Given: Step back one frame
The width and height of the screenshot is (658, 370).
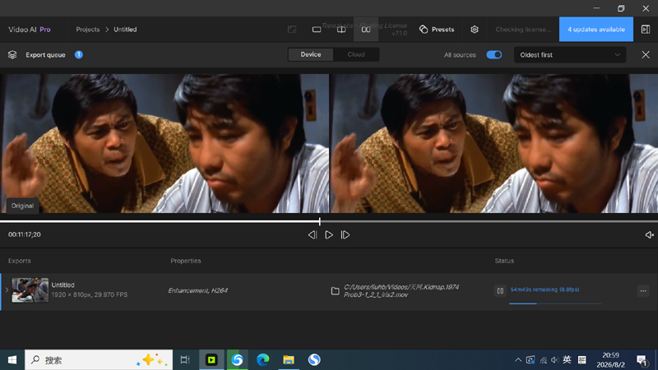Looking at the screenshot, I should (x=313, y=235).
